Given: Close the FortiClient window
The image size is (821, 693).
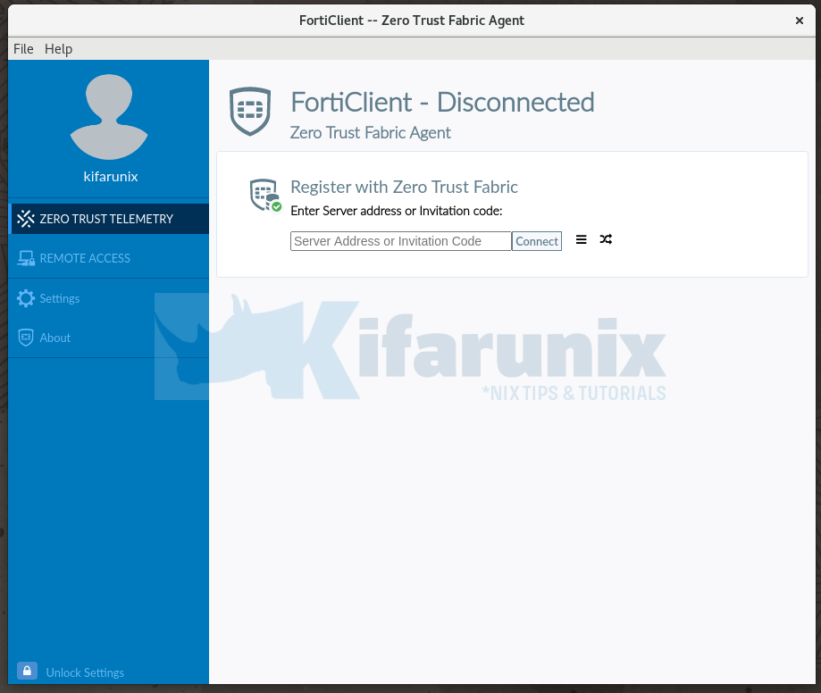Looking at the screenshot, I should [x=800, y=21].
